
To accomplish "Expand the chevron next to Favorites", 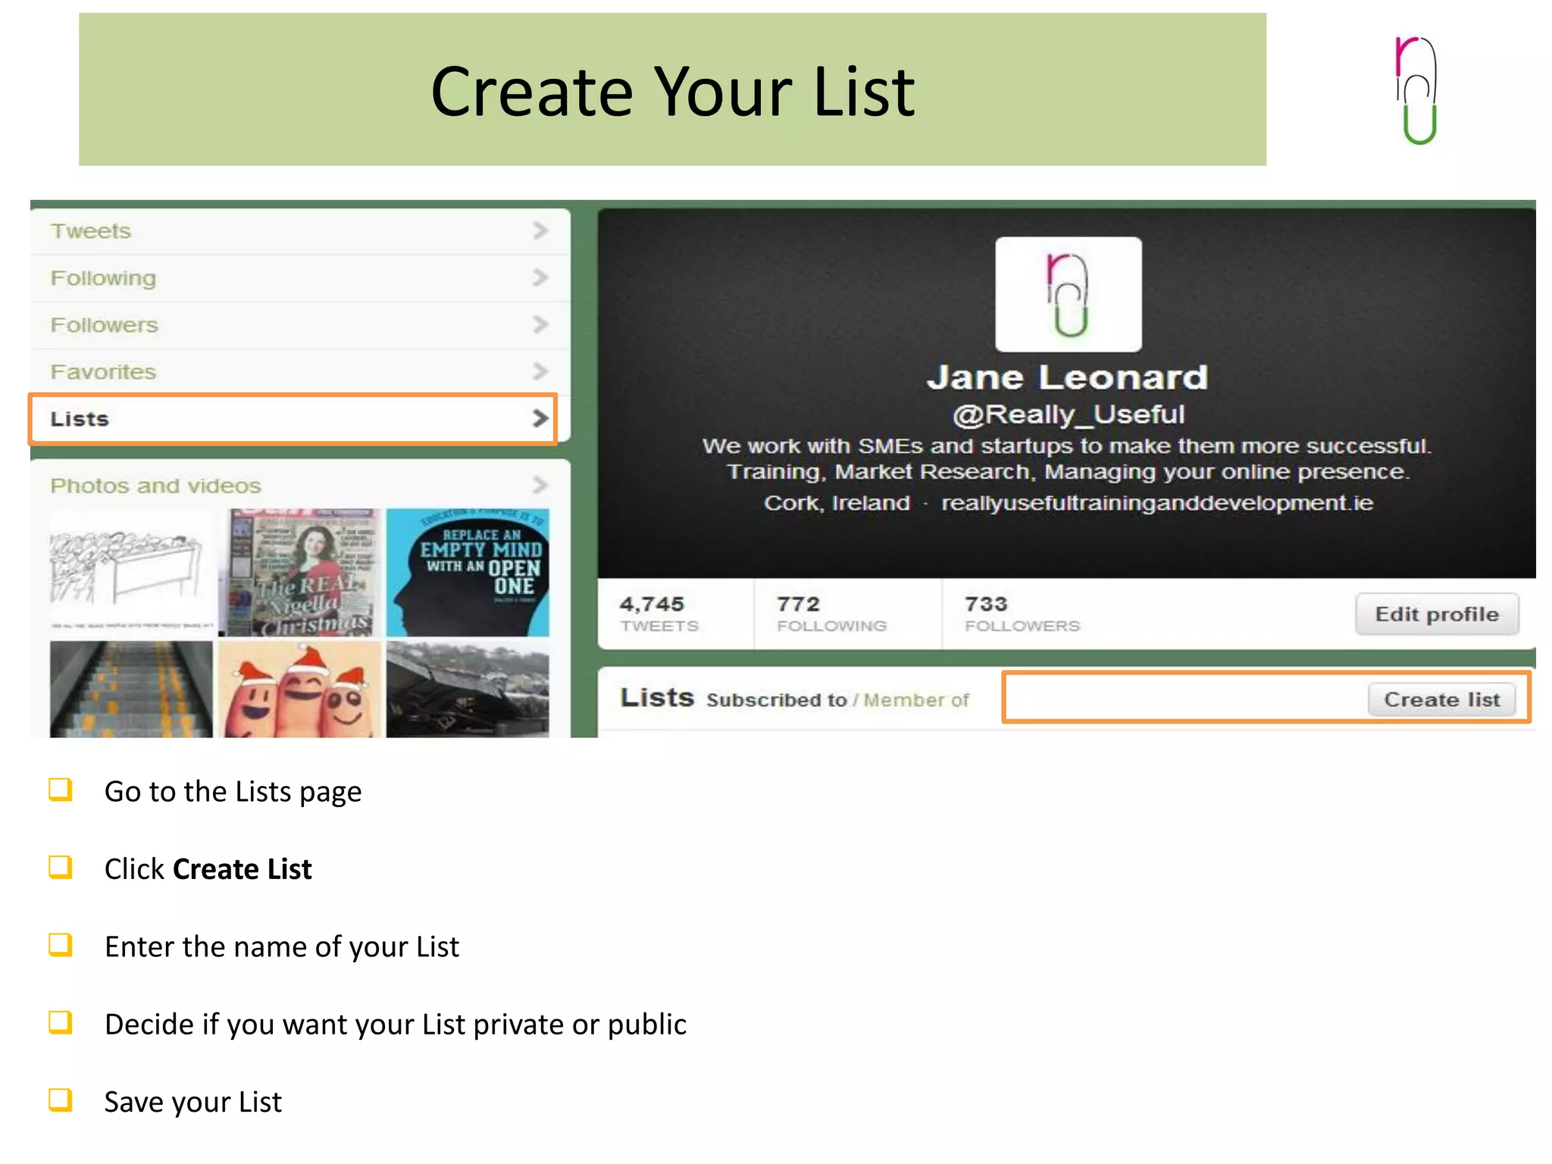I will pyautogui.click(x=540, y=371).
